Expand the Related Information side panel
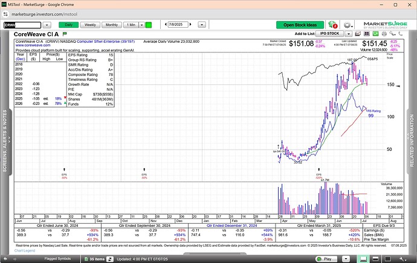Image resolution: width=417 pixels, height=263 pixels. [412, 141]
